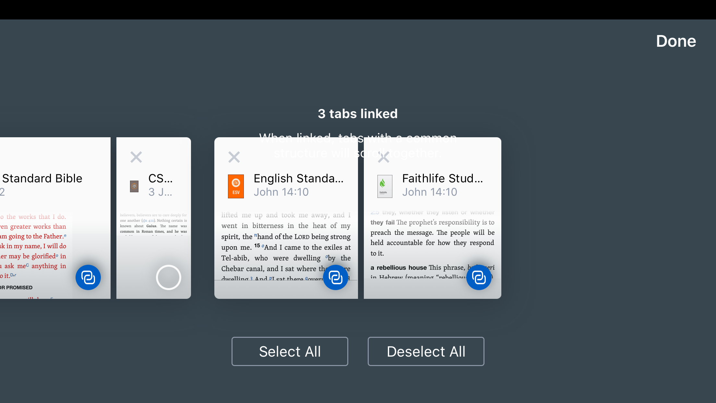716x403 pixels.
Task: Link the CS... 3 John tab
Action: pos(169,277)
